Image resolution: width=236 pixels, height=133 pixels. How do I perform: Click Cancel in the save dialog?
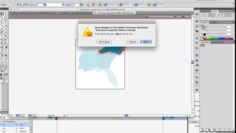point(132,42)
